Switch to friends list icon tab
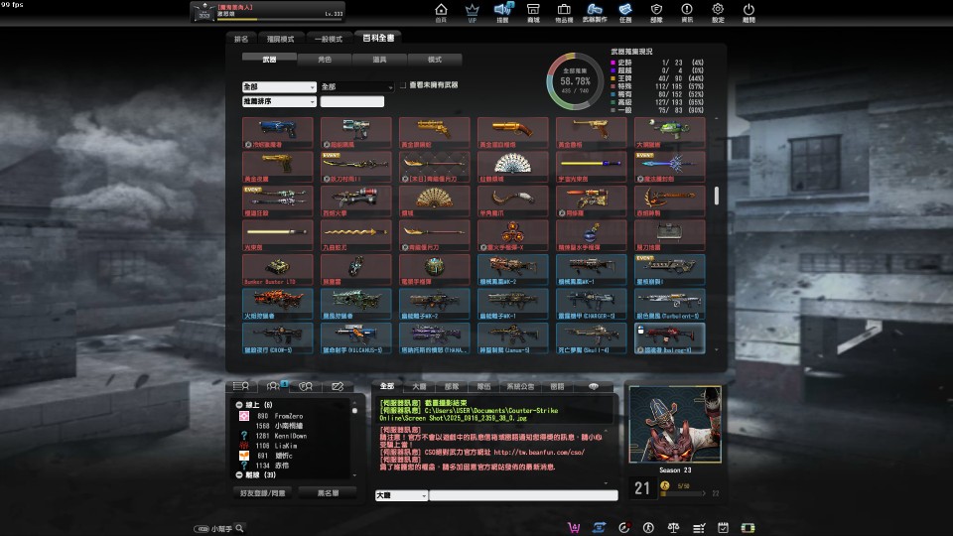953x536 pixels. pos(241,386)
